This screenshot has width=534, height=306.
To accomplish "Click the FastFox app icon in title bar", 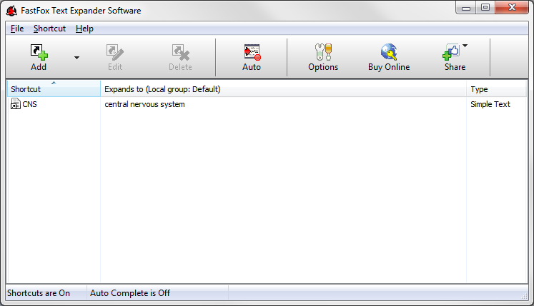I will (x=11, y=10).
